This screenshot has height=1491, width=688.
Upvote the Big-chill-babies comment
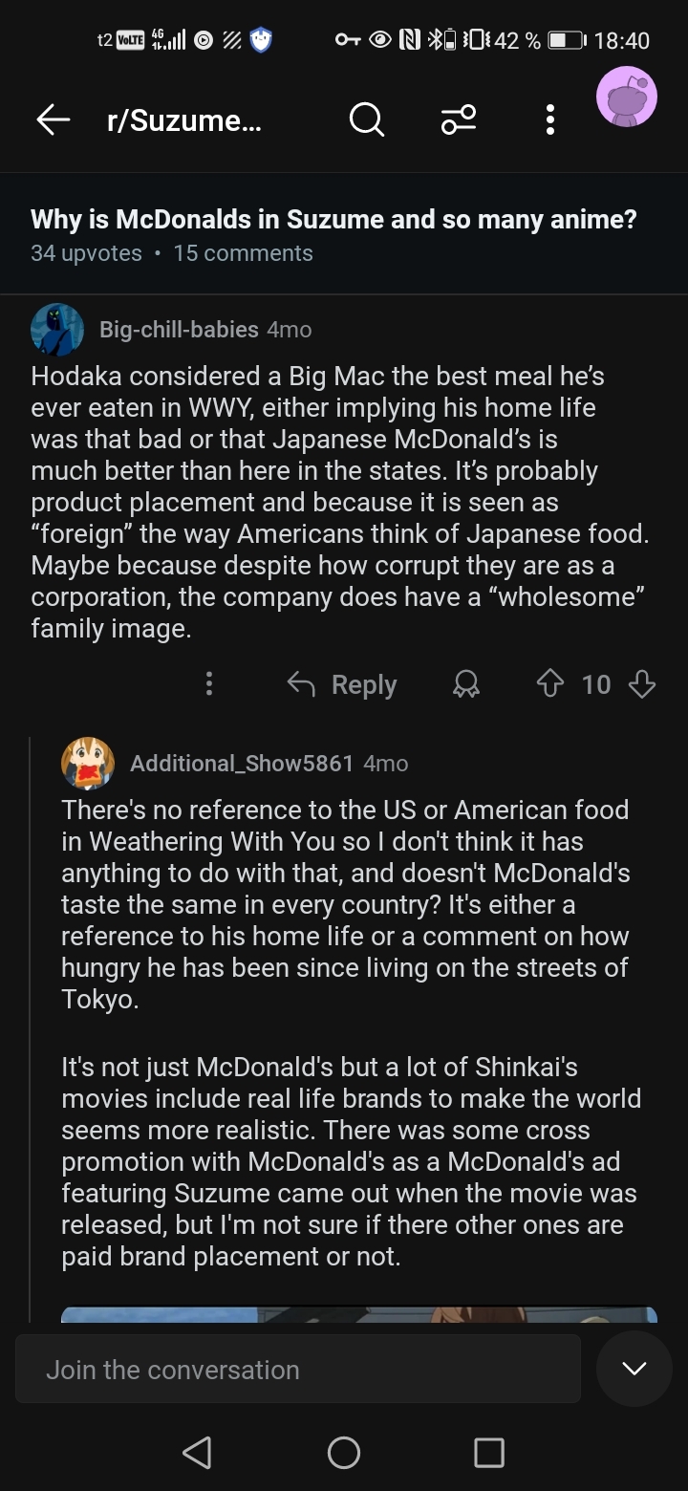[x=551, y=684]
